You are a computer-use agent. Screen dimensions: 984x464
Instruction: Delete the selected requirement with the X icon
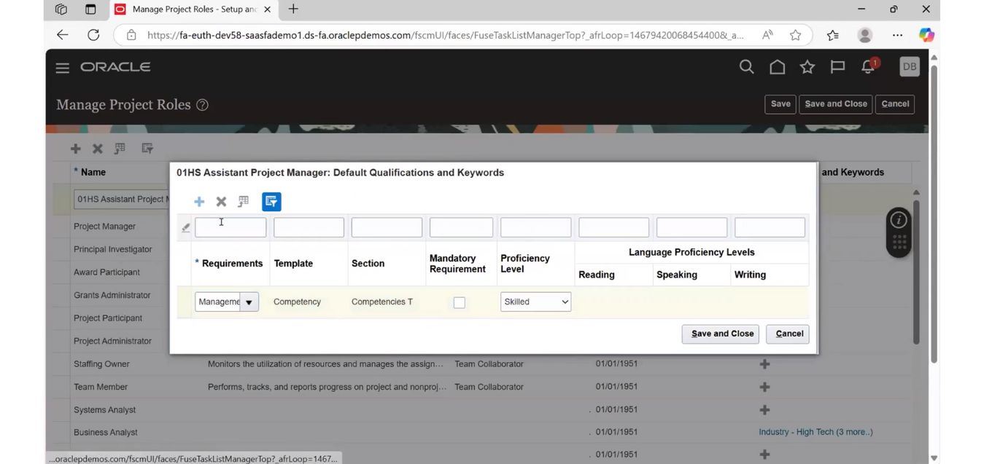click(220, 201)
